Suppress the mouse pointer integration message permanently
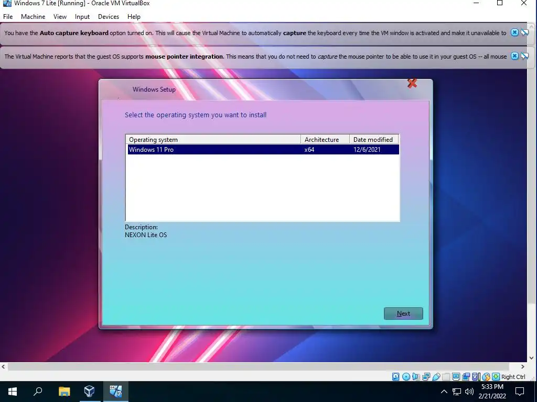Image resolution: width=537 pixels, height=402 pixels. [524, 56]
